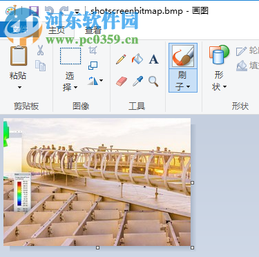Click the shape Outline pencil icon
The image size is (259, 257).
pyautogui.click(x=241, y=51)
